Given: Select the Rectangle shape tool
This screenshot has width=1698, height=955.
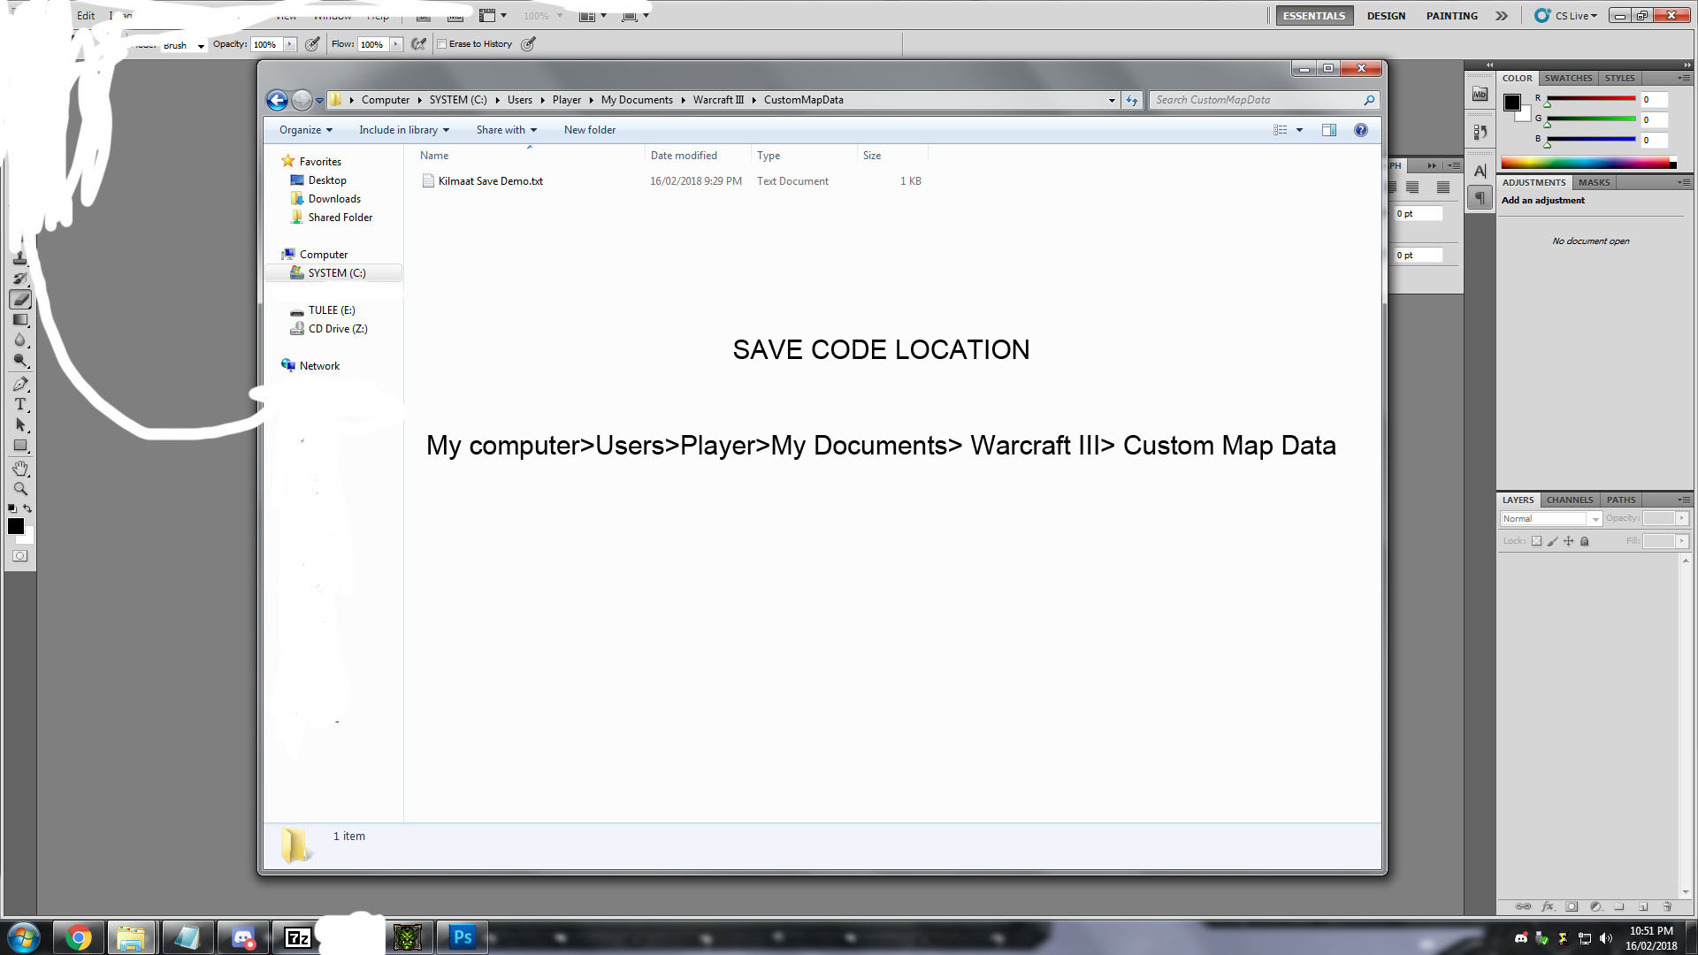Looking at the screenshot, I should (20, 446).
